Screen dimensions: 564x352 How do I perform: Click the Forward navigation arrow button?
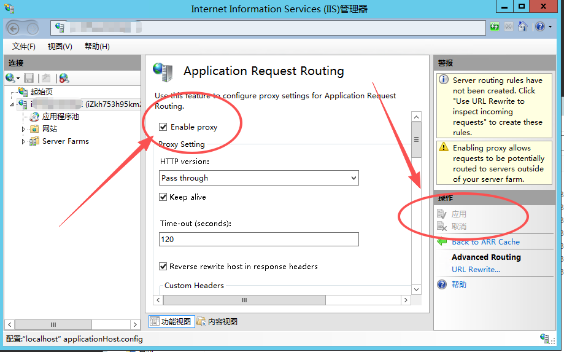(33, 29)
